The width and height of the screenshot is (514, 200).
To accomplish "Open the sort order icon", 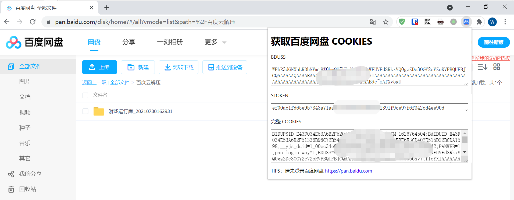I will [x=483, y=67].
